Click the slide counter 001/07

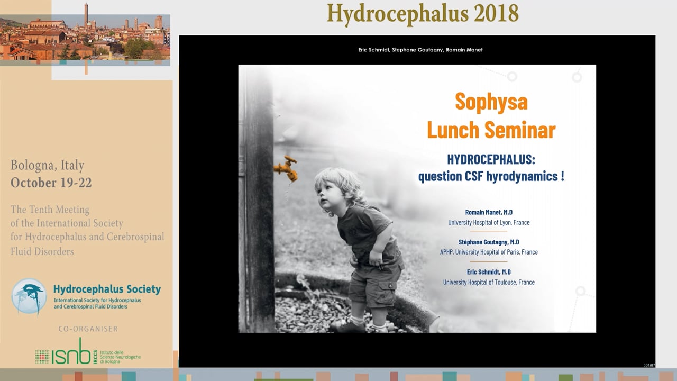pyautogui.click(x=649, y=365)
